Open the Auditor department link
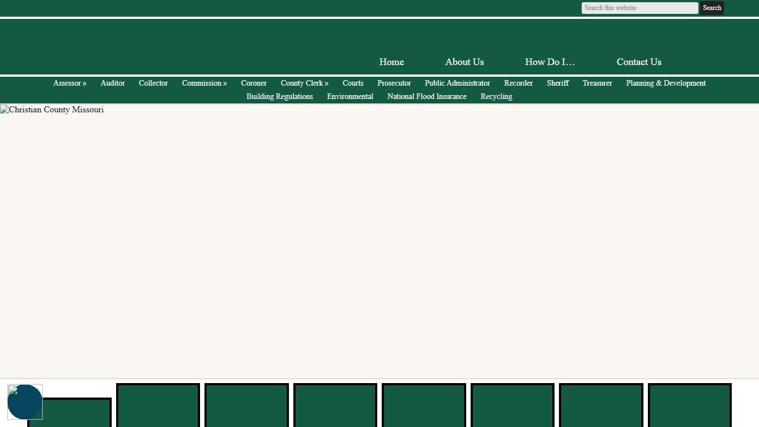This screenshot has width=759, height=427. coord(112,83)
